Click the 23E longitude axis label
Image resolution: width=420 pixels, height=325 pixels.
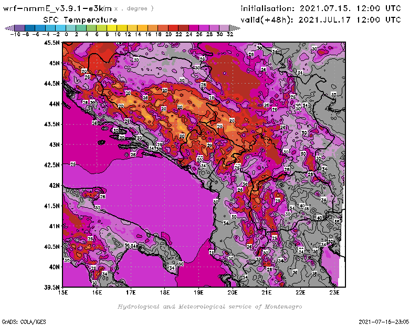click(x=334, y=292)
